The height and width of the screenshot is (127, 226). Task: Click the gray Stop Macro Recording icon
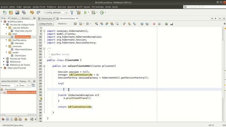point(159,24)
